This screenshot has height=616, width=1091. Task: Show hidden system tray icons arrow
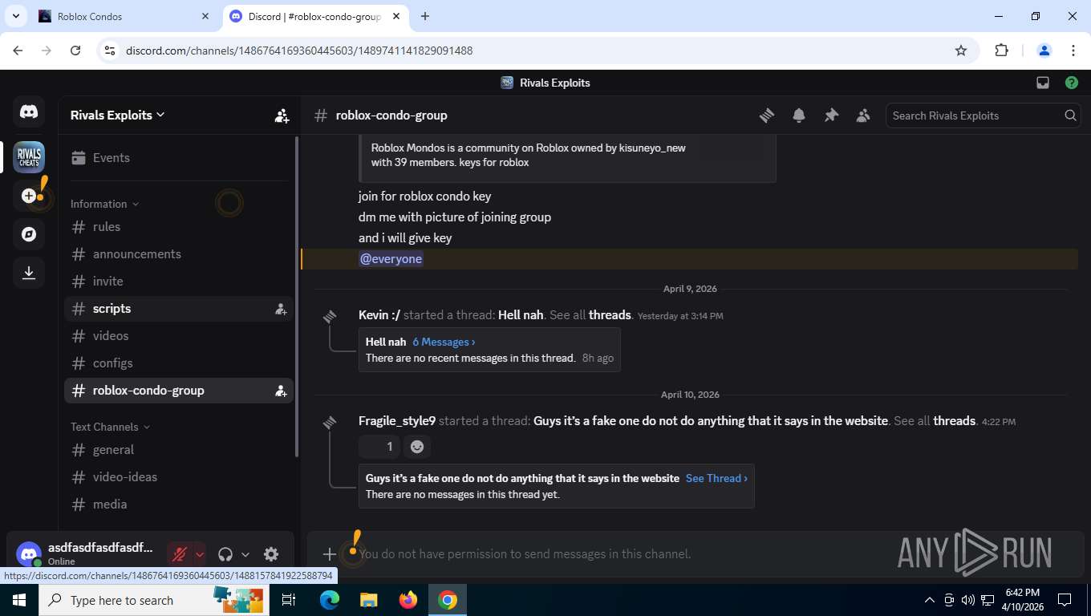pyautogui.click(x=930, y=600)
